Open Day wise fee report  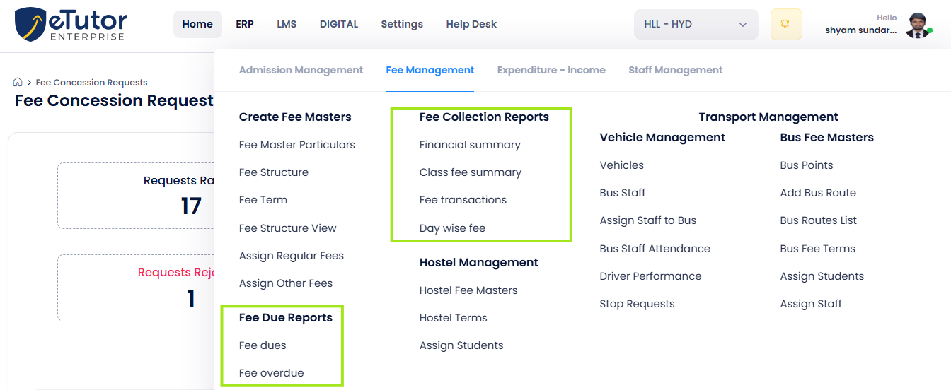[452, 228]
